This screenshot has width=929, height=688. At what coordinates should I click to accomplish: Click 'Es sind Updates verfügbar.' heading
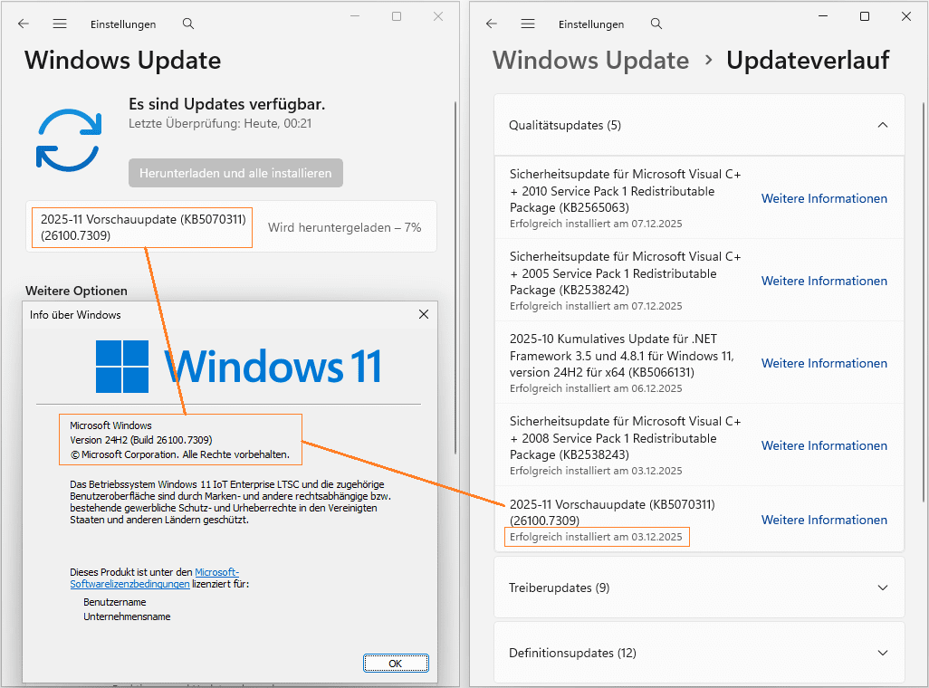click(227, 104)
